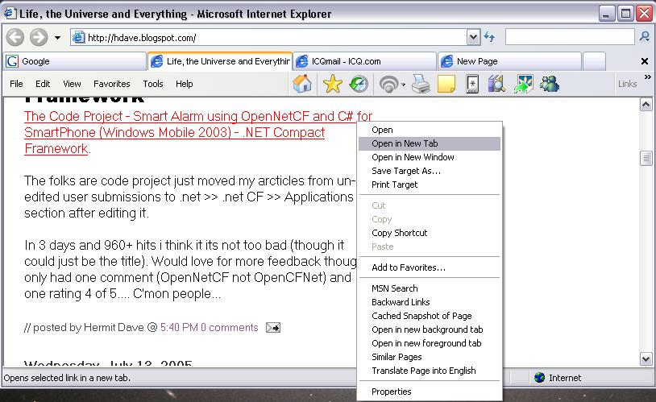The height and width of the screenshot is (402, 656).
Task: Click the yellow sticky note icon
Action: [446, 83]
